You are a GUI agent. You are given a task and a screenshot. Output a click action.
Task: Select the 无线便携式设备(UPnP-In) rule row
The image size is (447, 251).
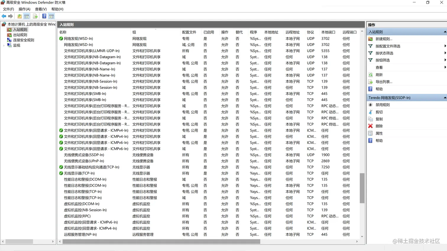(x=209, y=161)
